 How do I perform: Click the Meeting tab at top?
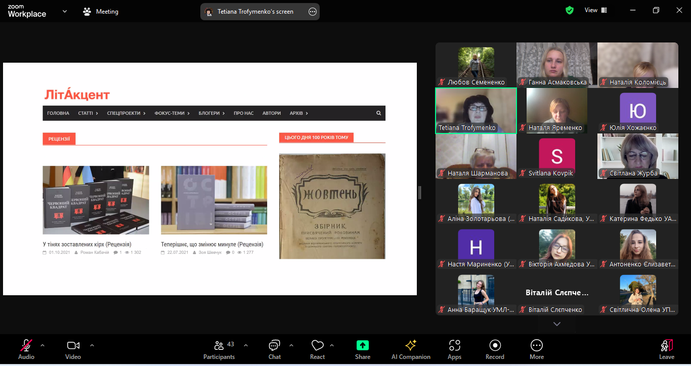point(101,11)
